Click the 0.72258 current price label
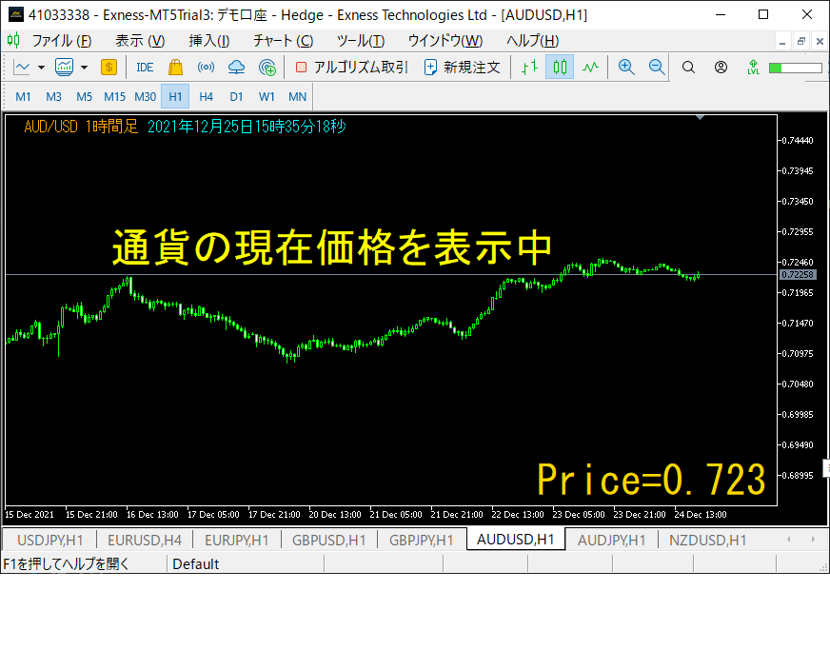The image size is (830, 670). tap(798, 275)
